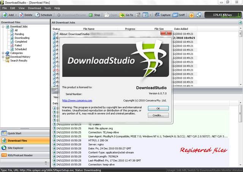Sort by the File Size column header
This screenshot has width=243, height=172.
pyautogui.click(x=159, y=29)
